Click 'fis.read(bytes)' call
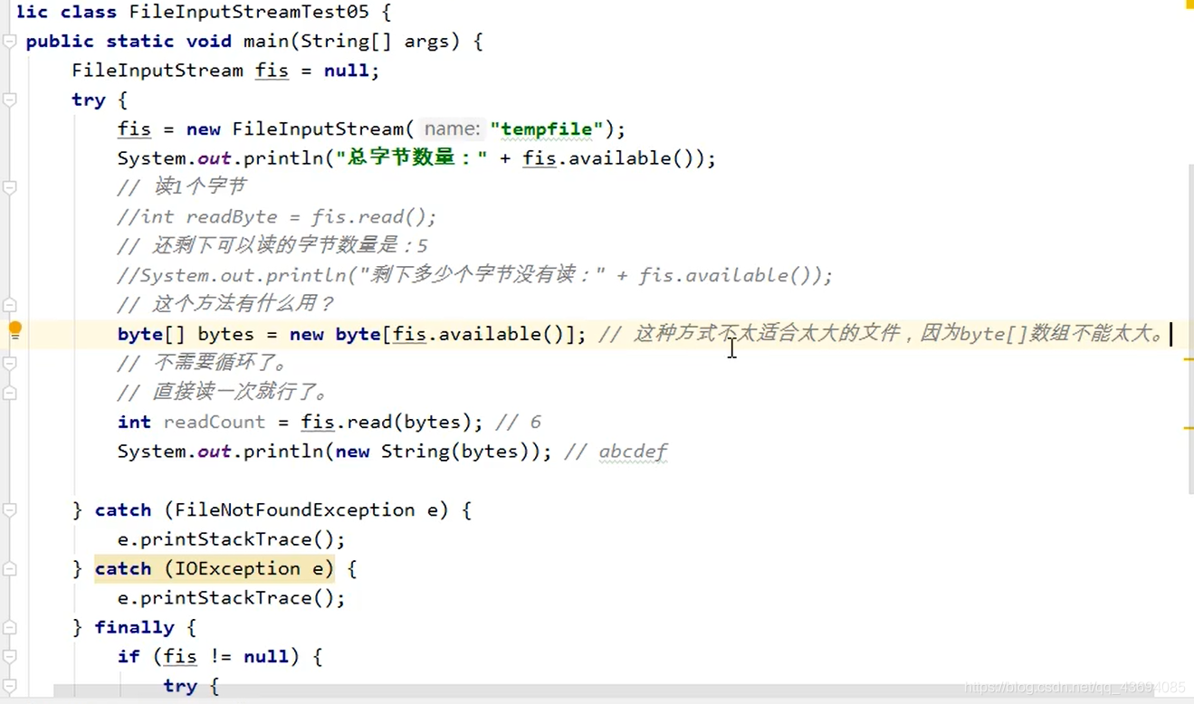This screenshot has width=1194, height=704. point(387,422)
